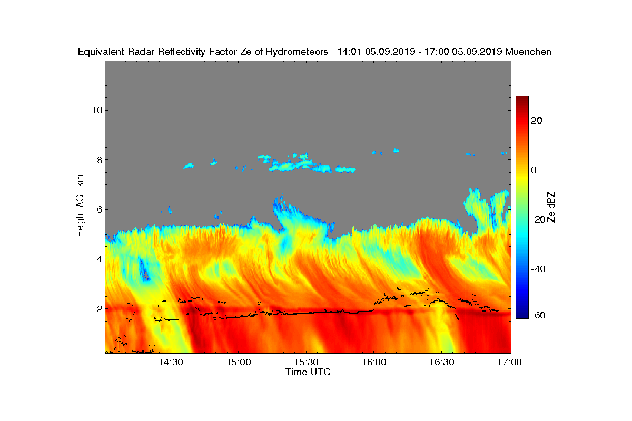Click the '-60' colorbar tick label

pyautogui.click(x=538, y=316)
